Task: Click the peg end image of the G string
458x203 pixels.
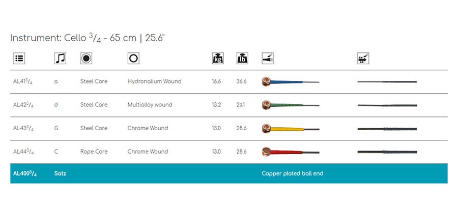Action: 387,129
